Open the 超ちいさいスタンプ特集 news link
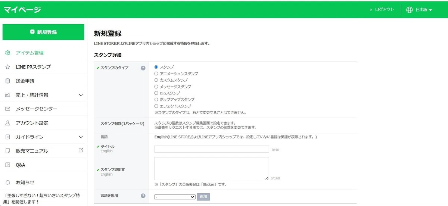This screenshot has width=448, height=206. tap(42, 199)
